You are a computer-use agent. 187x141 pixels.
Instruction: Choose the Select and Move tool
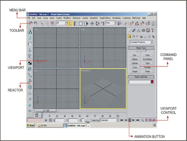[92, 23]
